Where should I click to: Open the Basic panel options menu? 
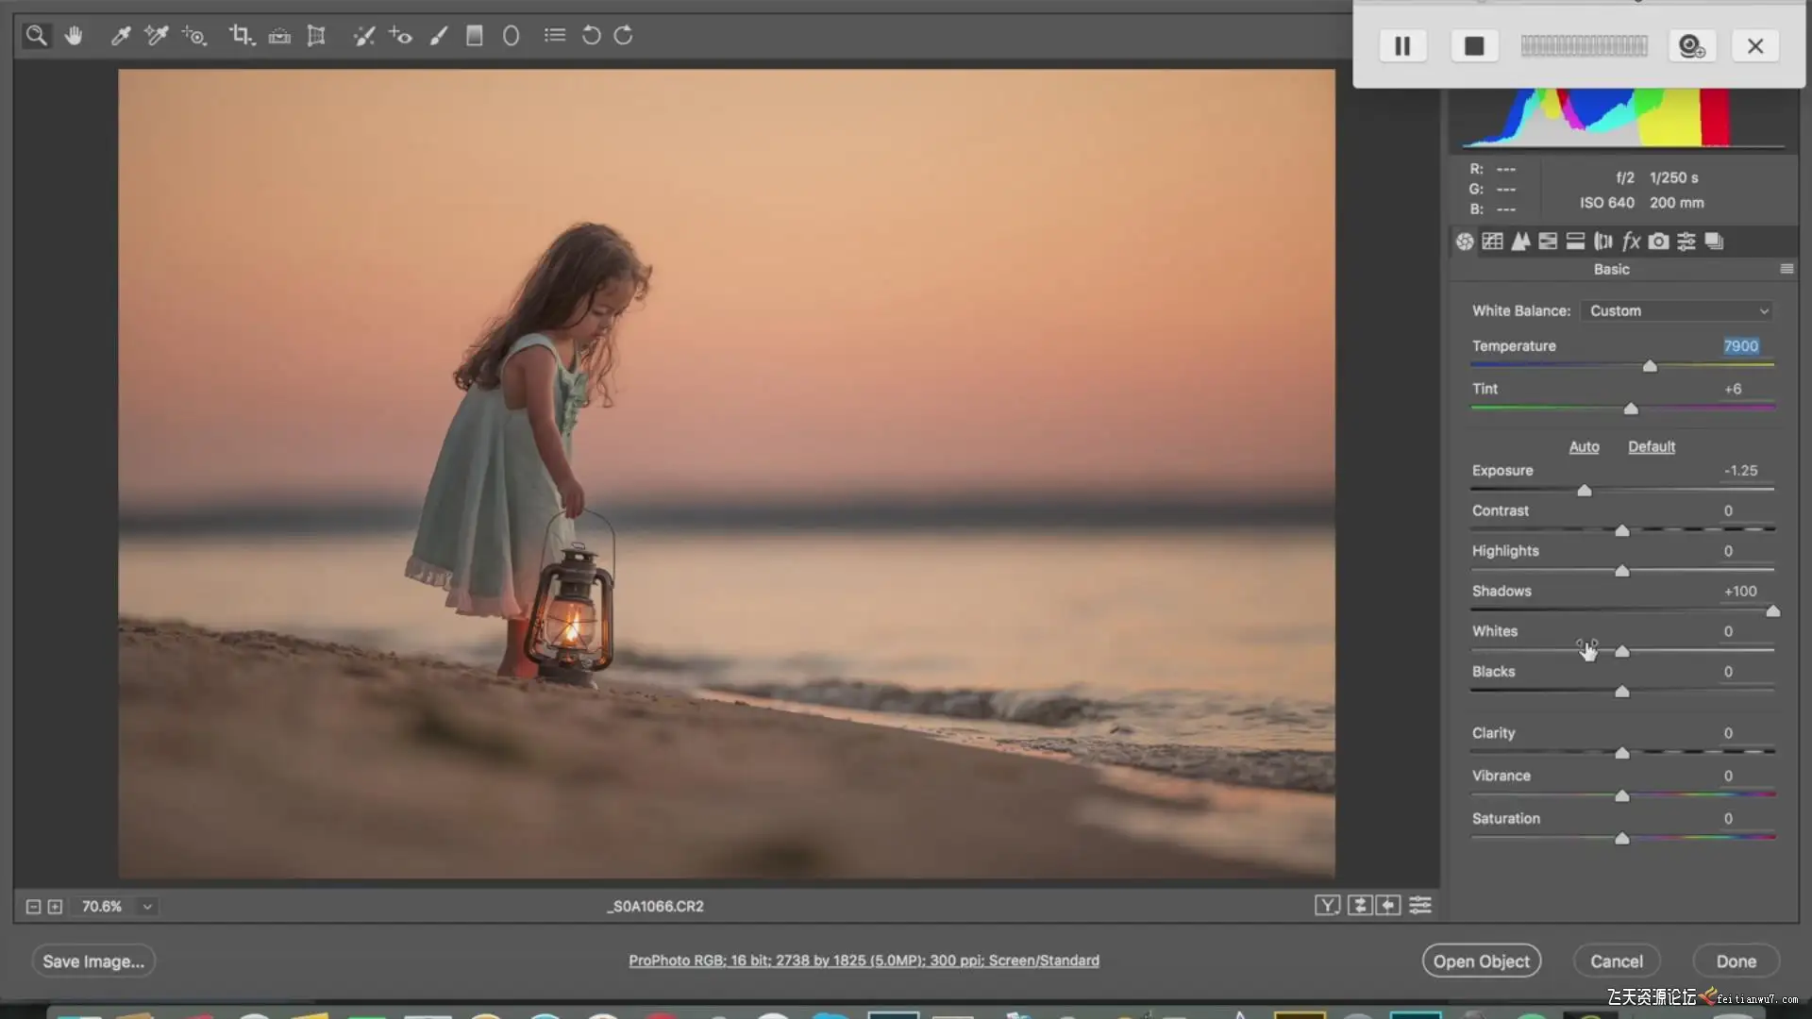coord(1787,269)
